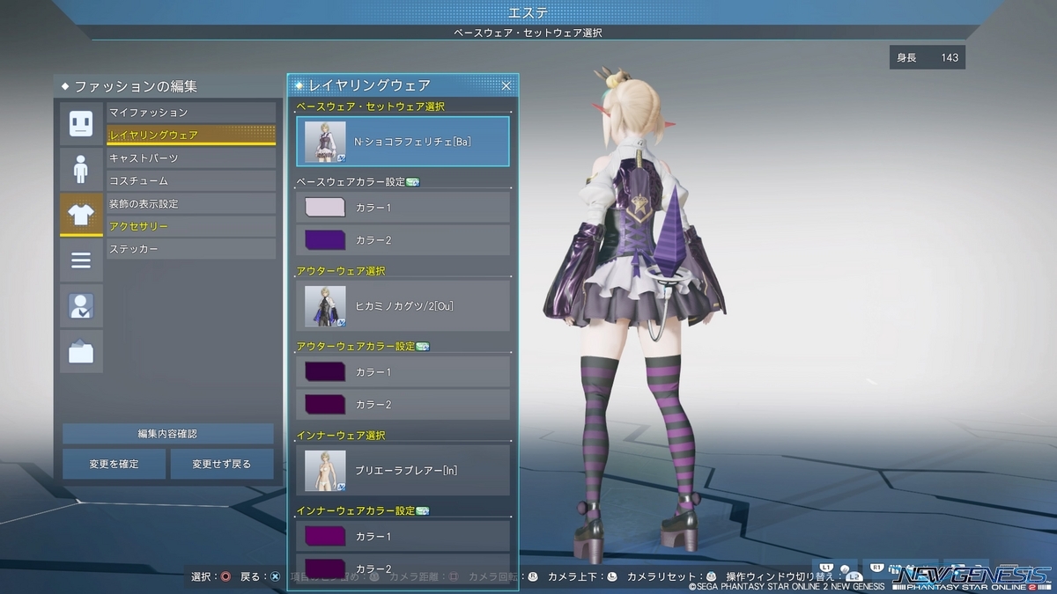Click the 身長 143 height readout
1057x594 pixels.
click(x=927, y=58)
